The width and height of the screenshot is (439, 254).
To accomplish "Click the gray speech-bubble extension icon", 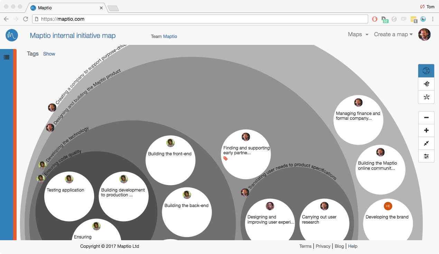I will 404,19.
